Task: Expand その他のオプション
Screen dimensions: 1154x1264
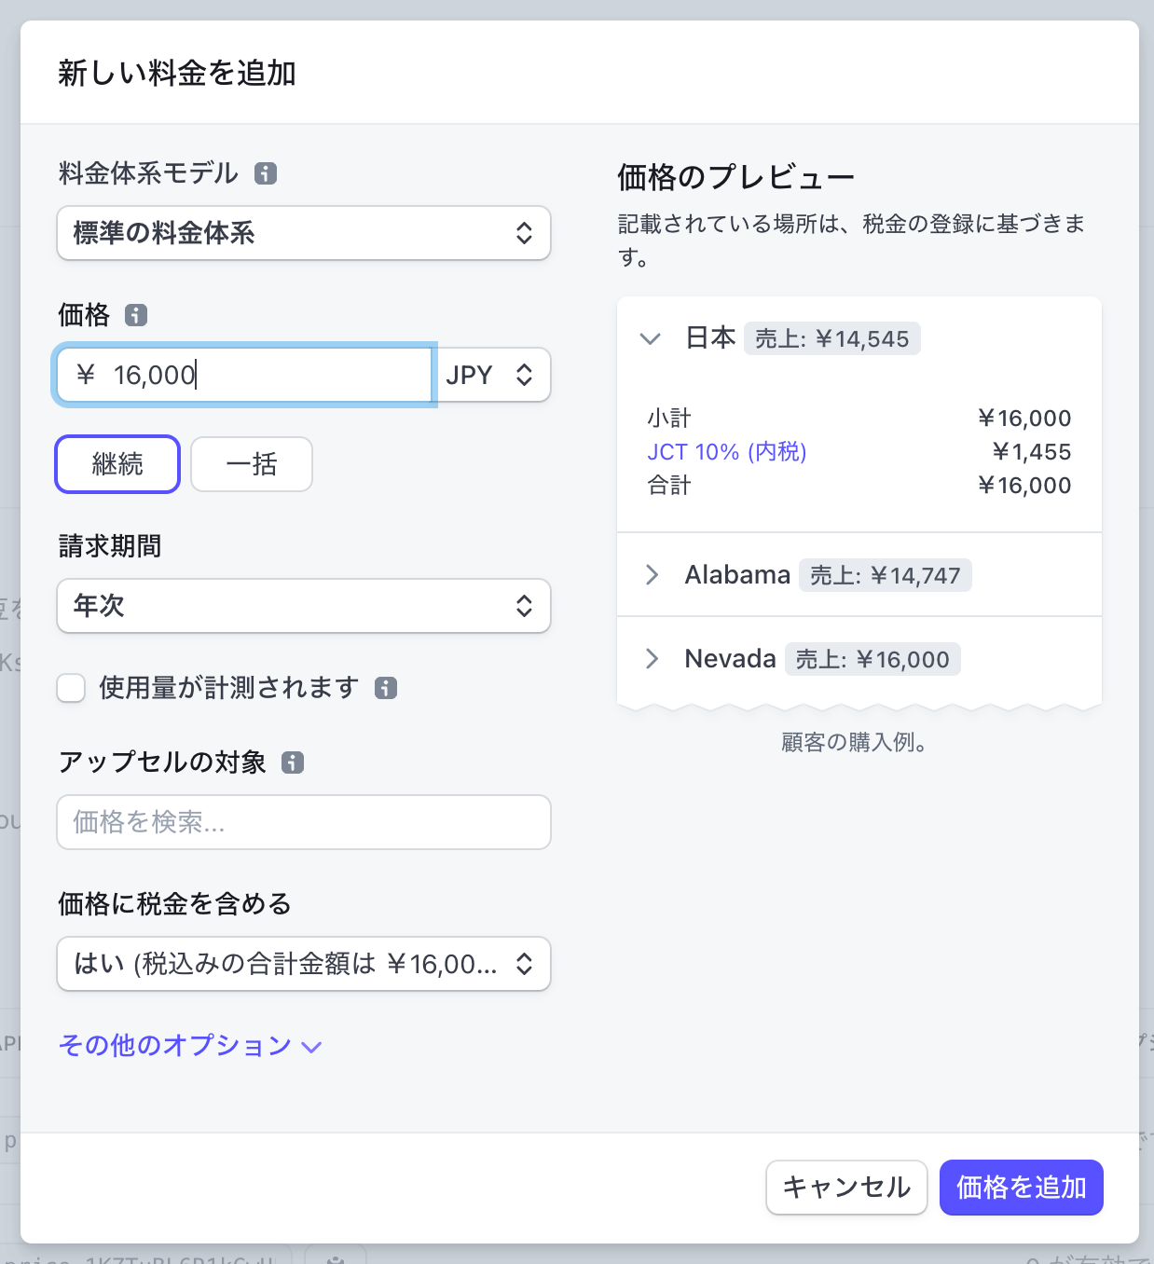Action: (189, 1046)
